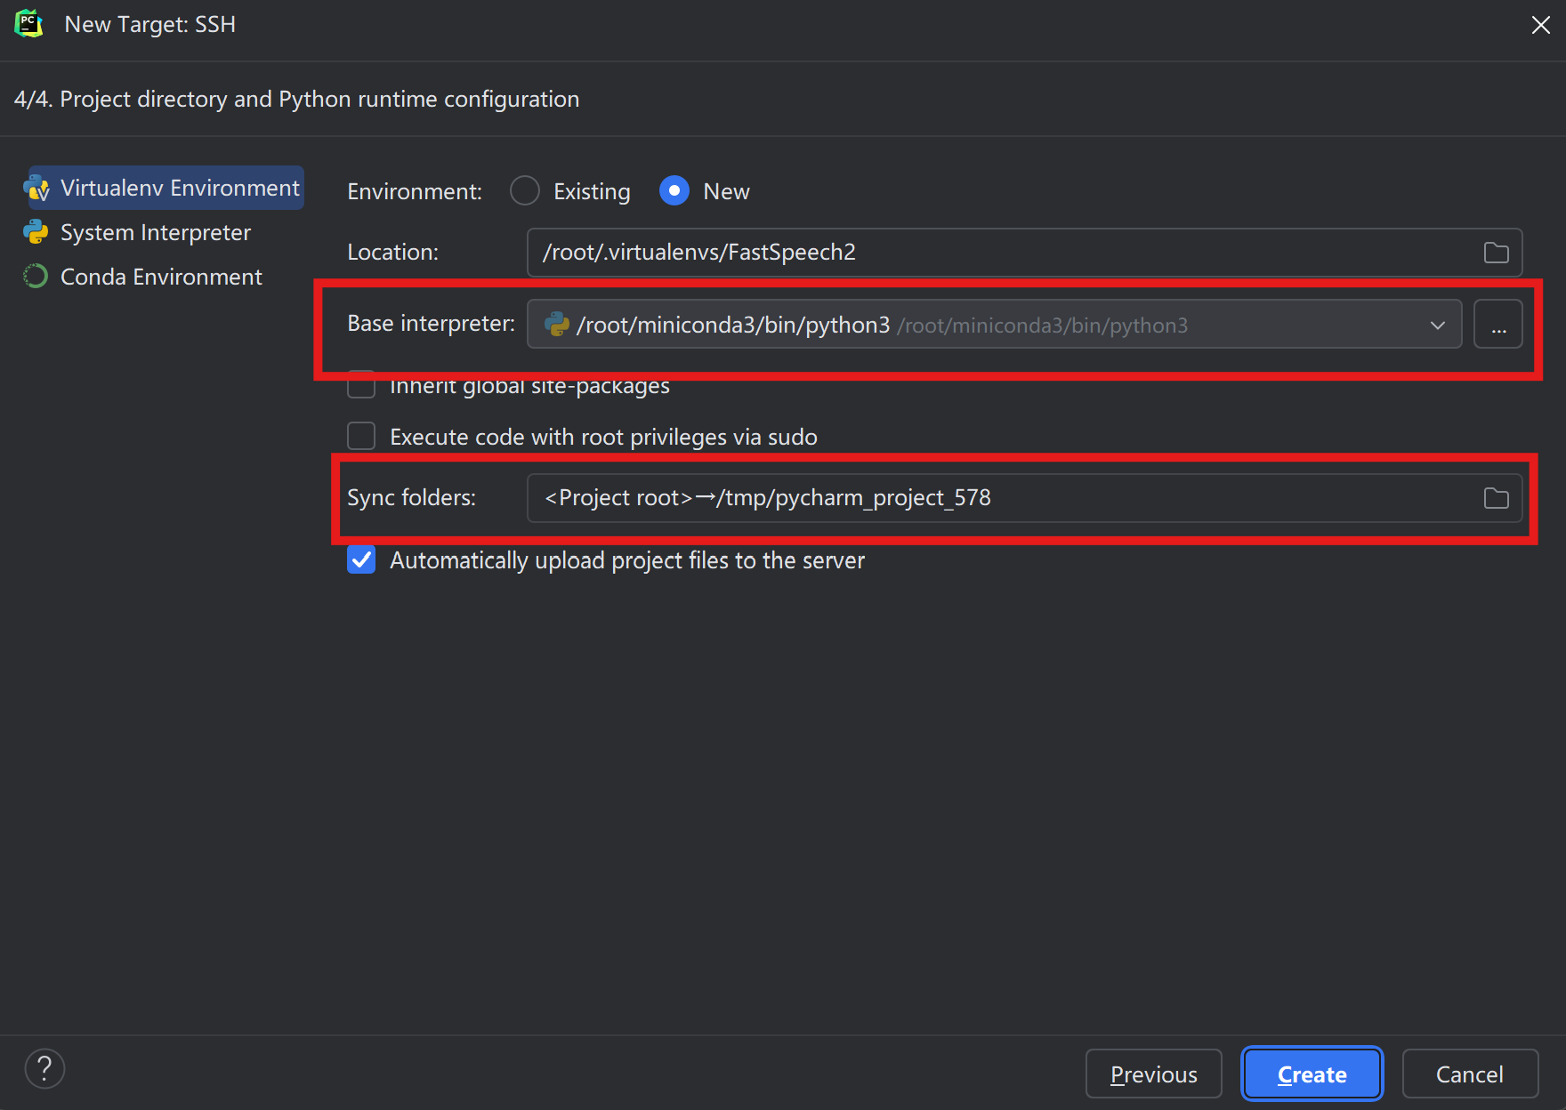Screen dimensions: 1566x1110
Task: Switch to the Conda Environment option
Action: click(161, 277)
